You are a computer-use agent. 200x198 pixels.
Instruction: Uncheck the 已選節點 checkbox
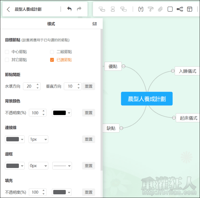(x=52, y=60)
